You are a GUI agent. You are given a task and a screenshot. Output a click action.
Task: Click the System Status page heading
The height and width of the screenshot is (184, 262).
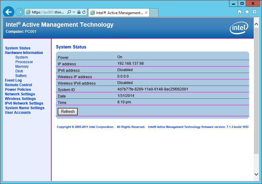(71, 47)
